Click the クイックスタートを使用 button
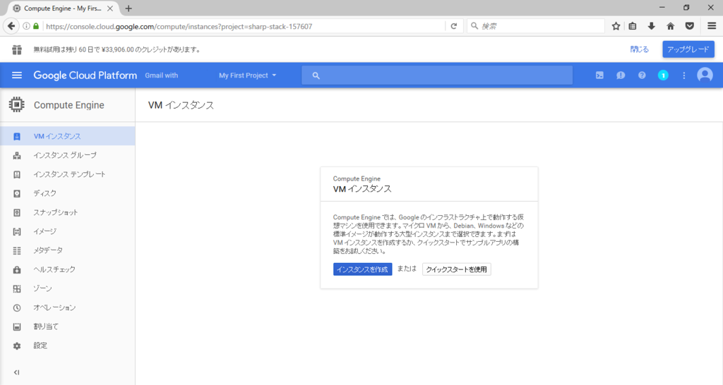The height and width of the screenshot is (385, 723). [x=457, y=269]
